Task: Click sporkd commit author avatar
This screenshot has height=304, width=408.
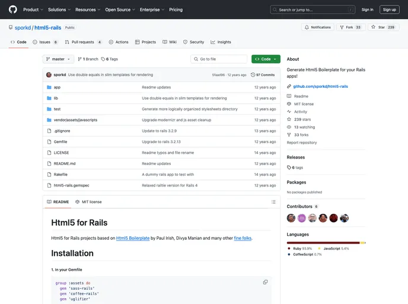Action: click(x=49, y=75)
